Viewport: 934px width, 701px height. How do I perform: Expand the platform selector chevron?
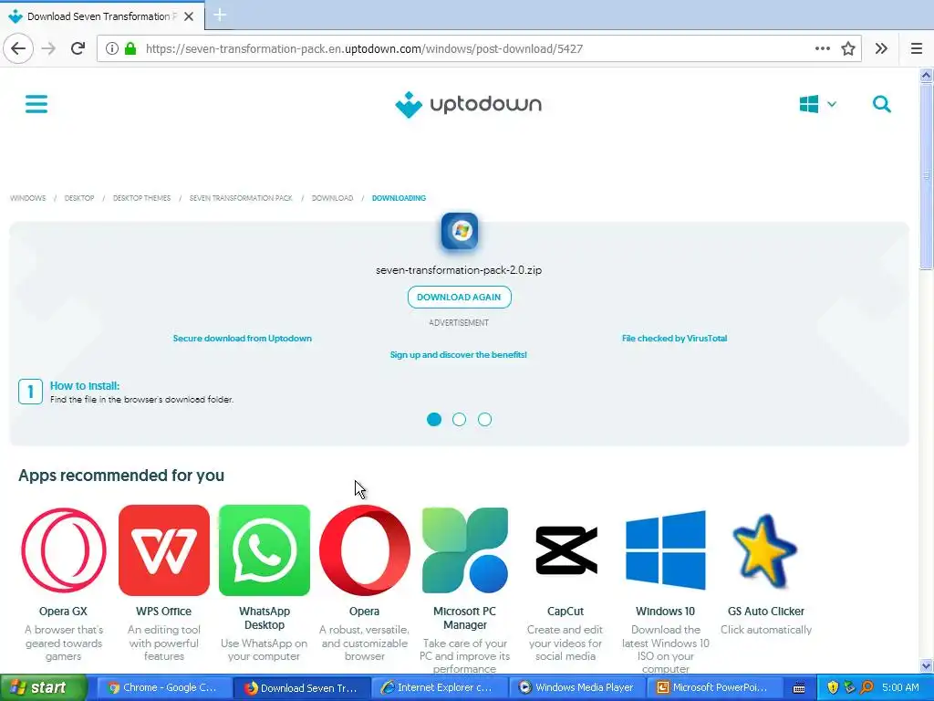tap(832, 104)
